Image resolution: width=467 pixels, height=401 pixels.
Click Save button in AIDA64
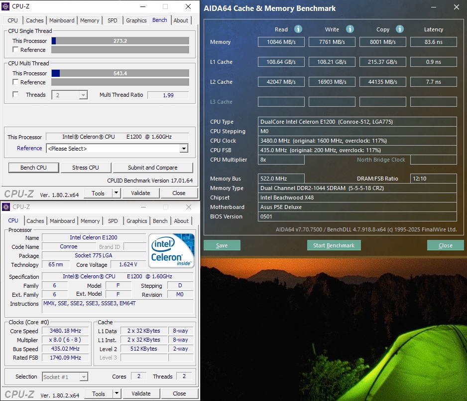coord(222,245)
